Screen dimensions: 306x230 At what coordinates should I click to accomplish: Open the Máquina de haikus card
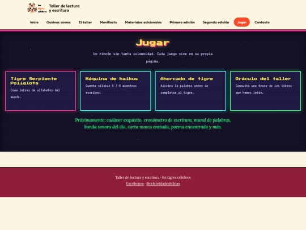tap(116, 91)
